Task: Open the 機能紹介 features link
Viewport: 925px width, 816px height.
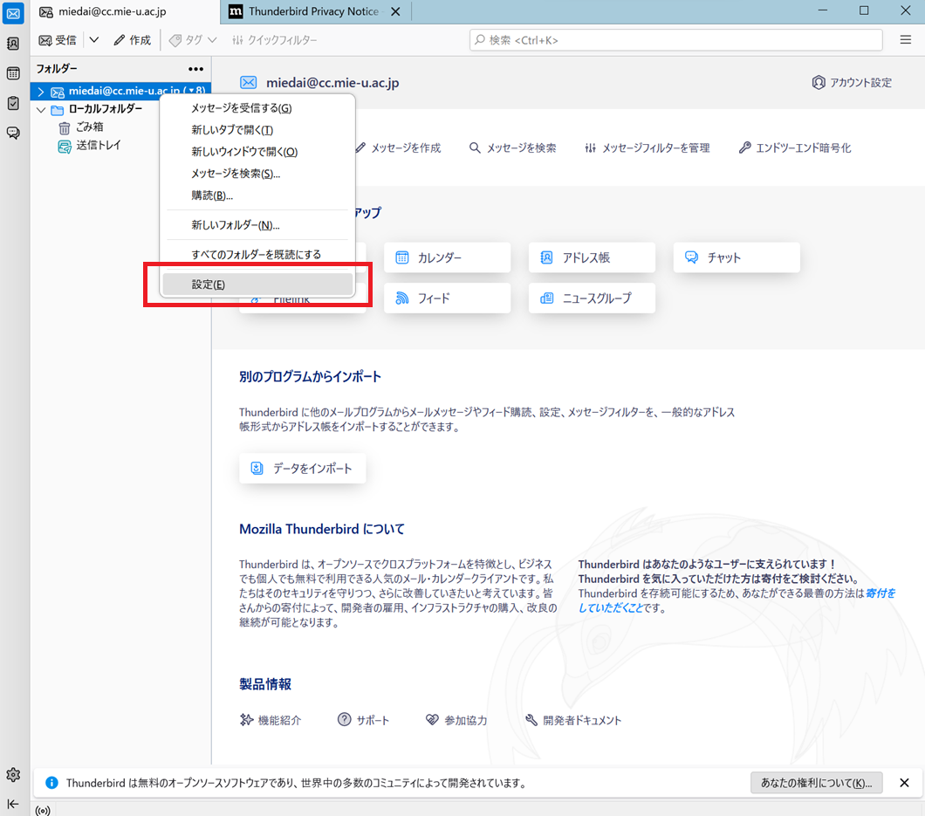Action: pos(271,720)
